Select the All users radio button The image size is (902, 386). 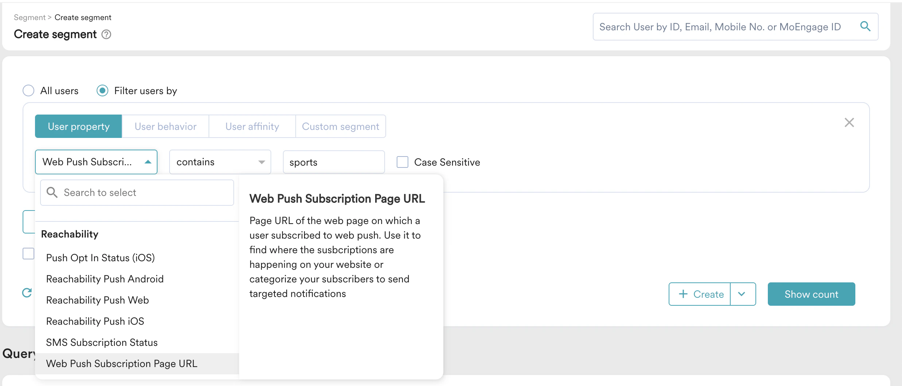pyautogui.click(x=28, y=90)
